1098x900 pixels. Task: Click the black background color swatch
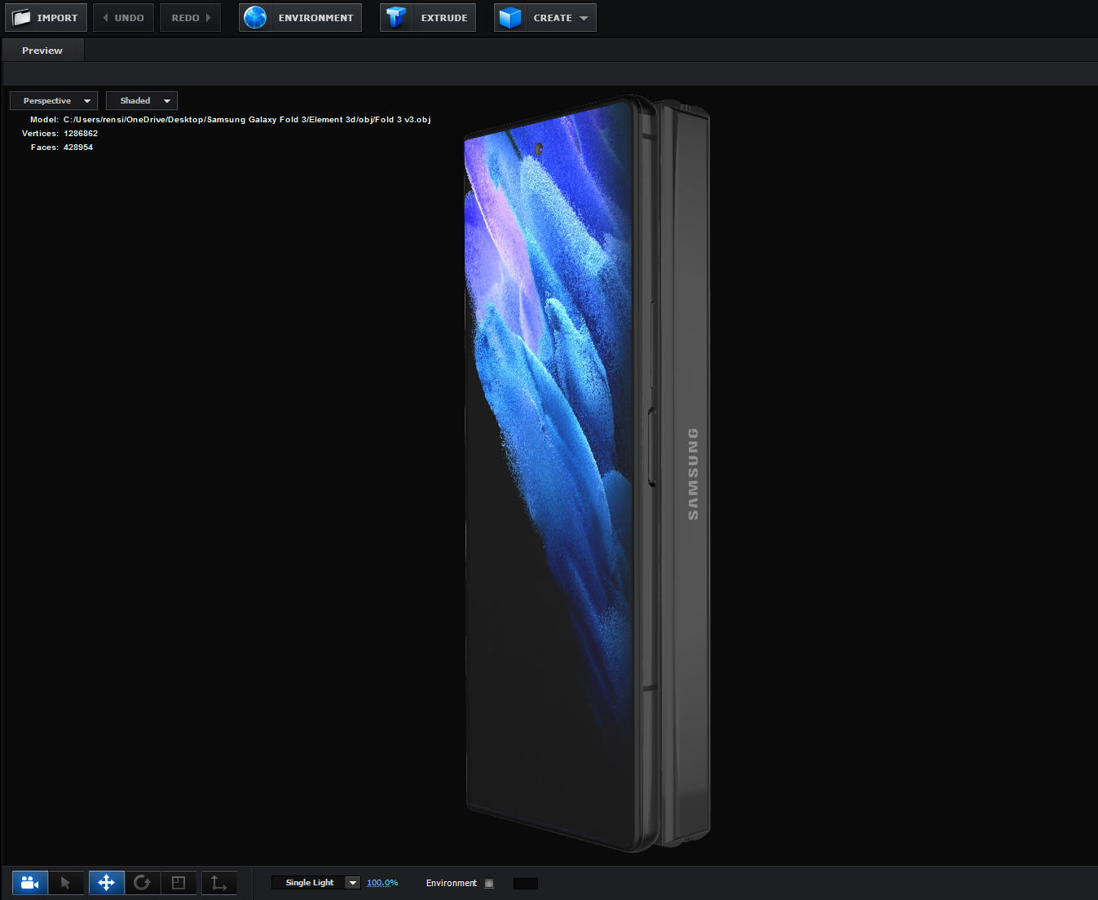[x=526, y=883]
